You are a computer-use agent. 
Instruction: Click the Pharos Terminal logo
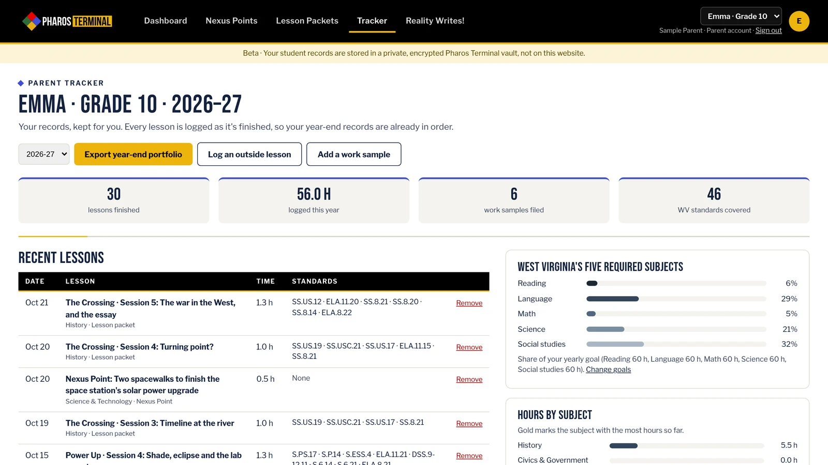[67, 21]
